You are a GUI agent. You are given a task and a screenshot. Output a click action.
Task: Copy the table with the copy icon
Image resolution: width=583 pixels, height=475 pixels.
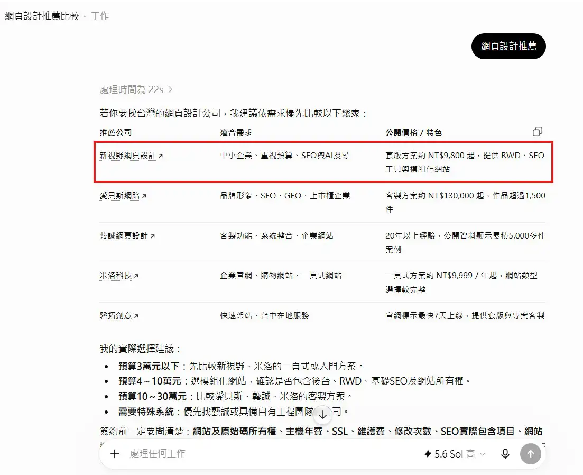pos(537,132)
